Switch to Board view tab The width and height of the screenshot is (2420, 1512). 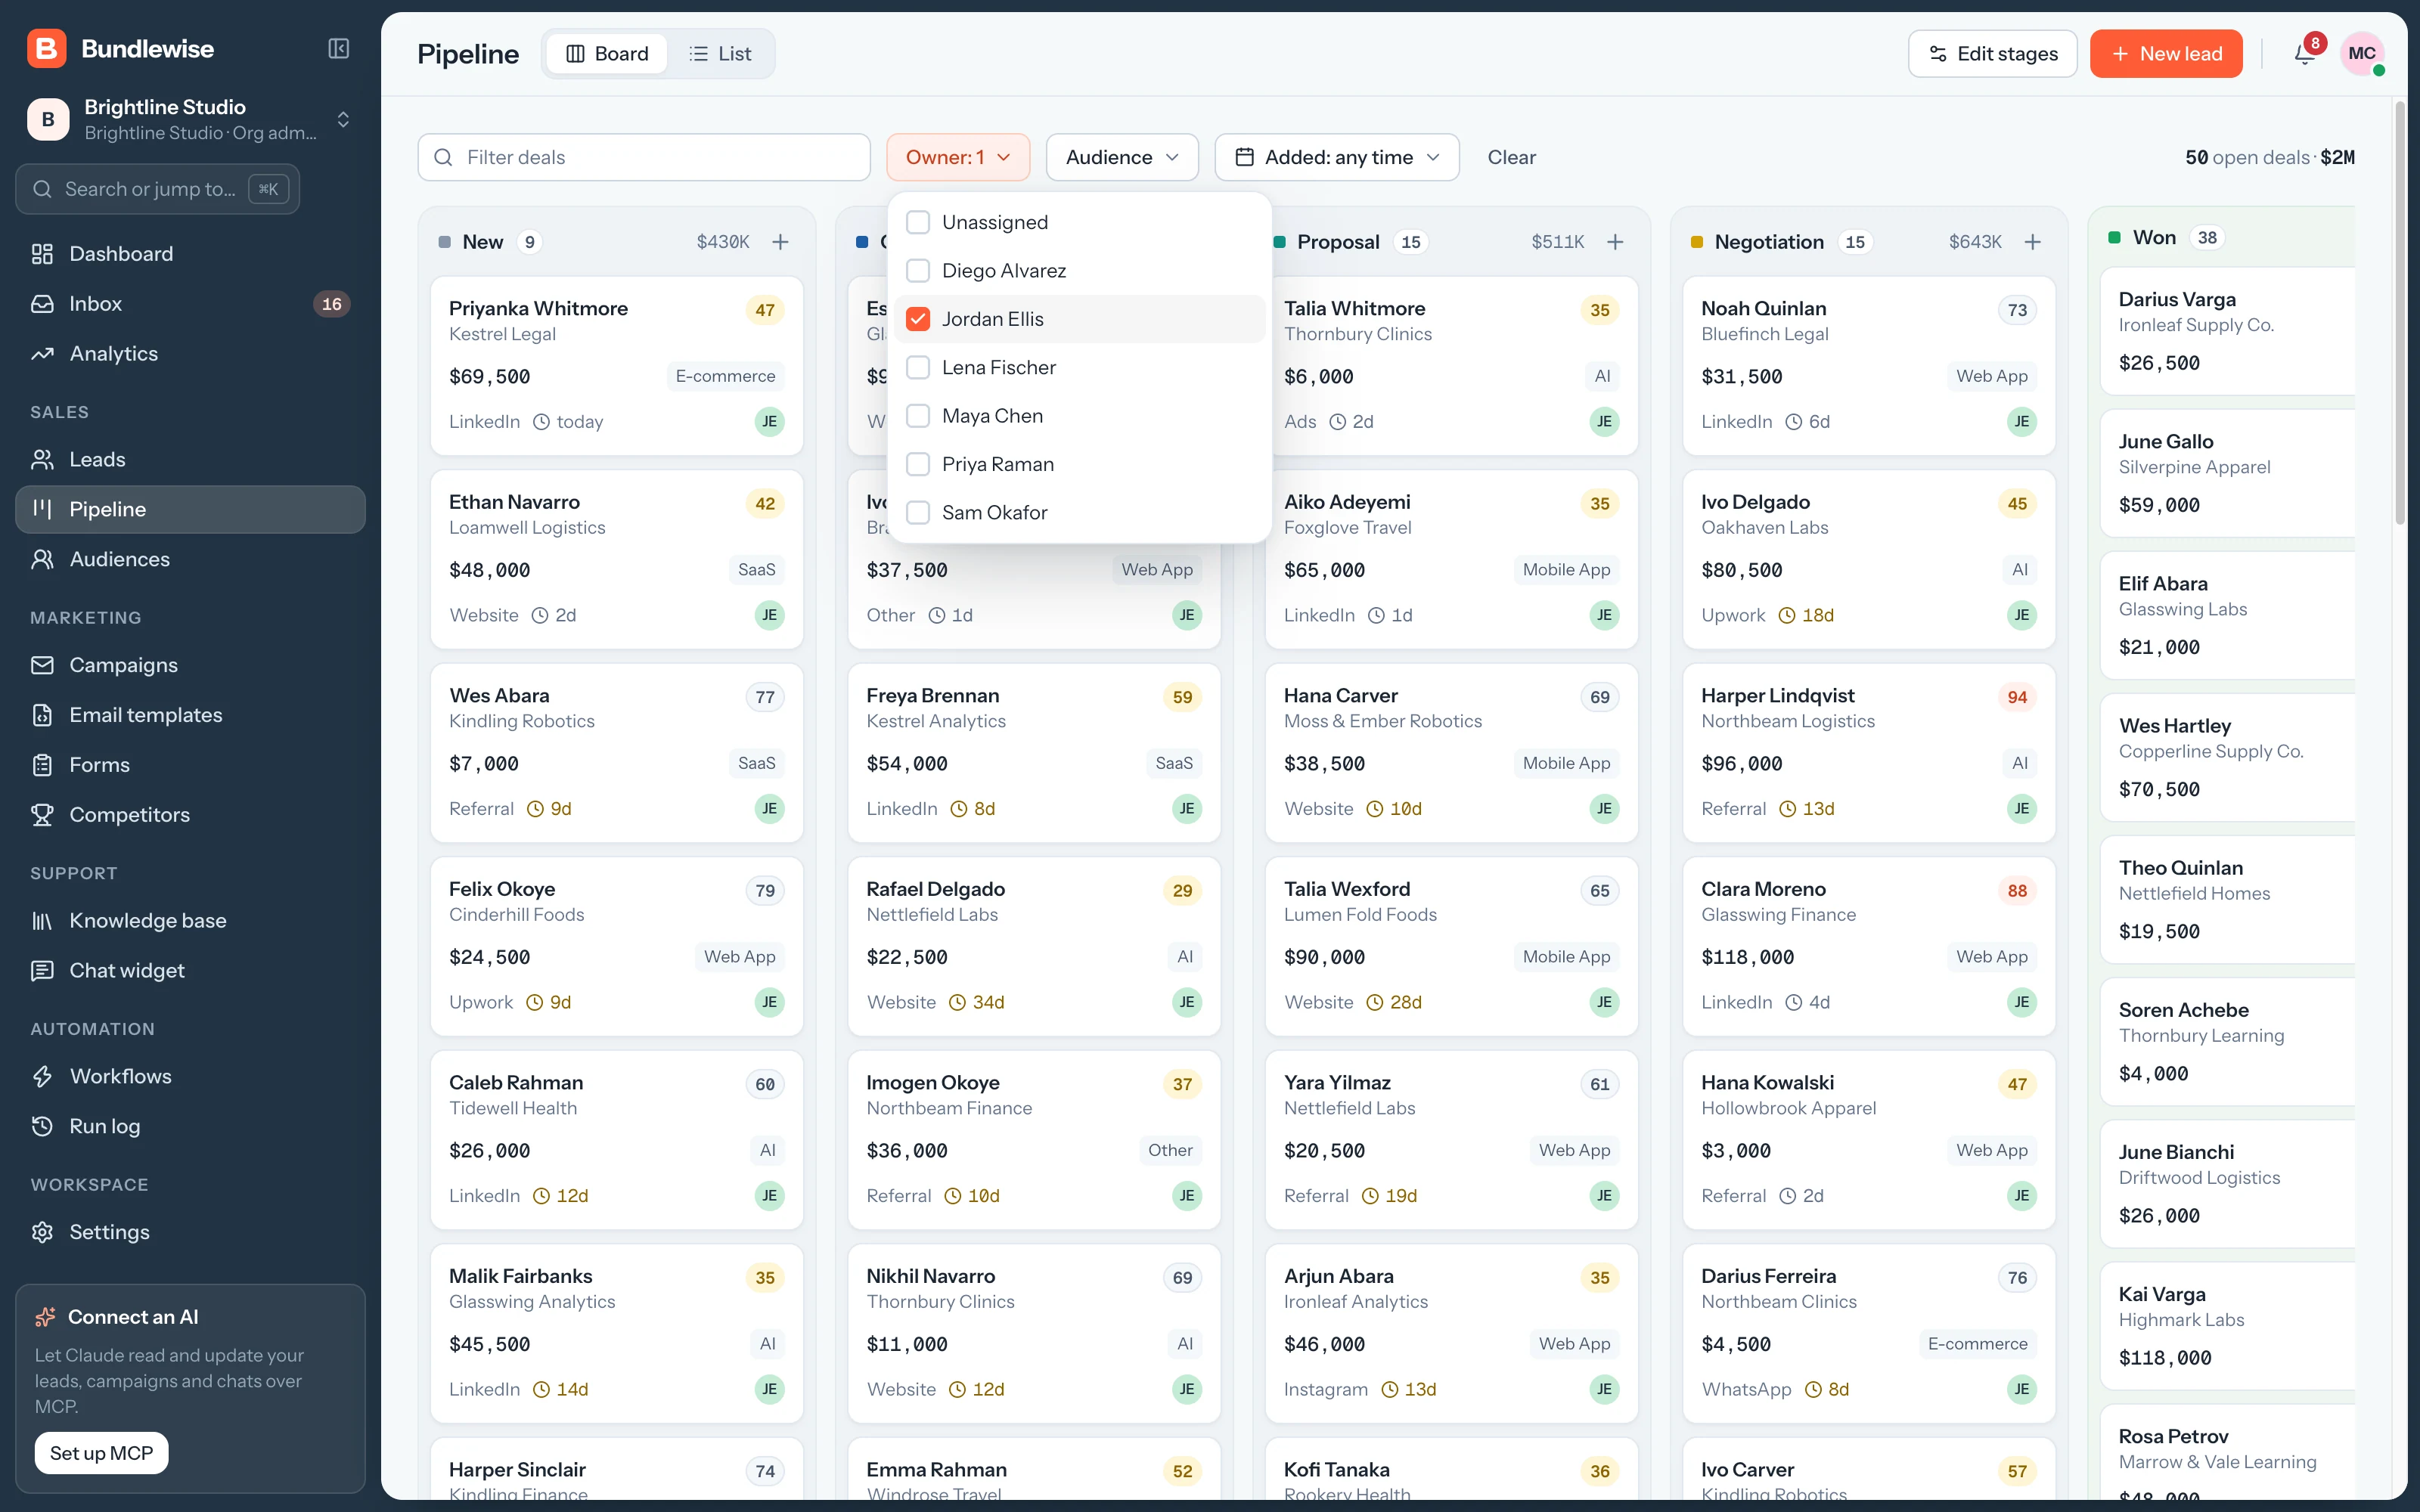(x=607, y=54)
